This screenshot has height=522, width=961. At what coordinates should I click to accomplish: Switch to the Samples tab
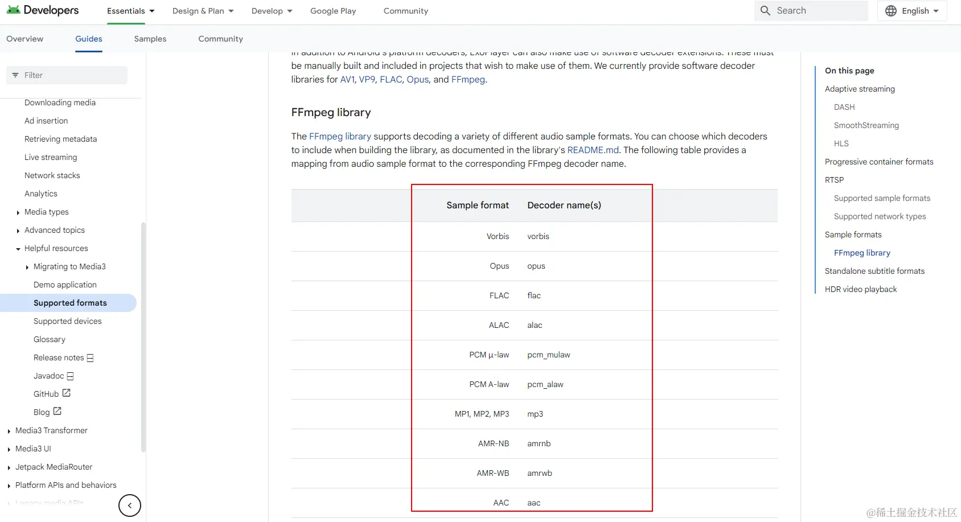(x=150, y=39)
